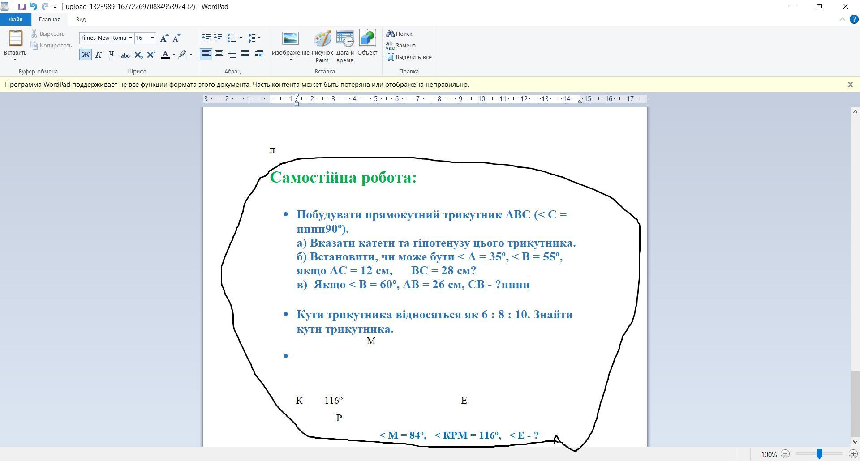Open WordPad help
860x461 pixels.
854,20
